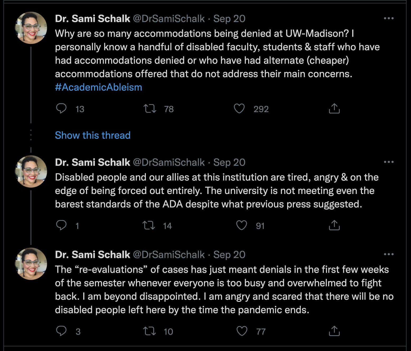Retweet the tweet with 10 retweets

point(149,331)
